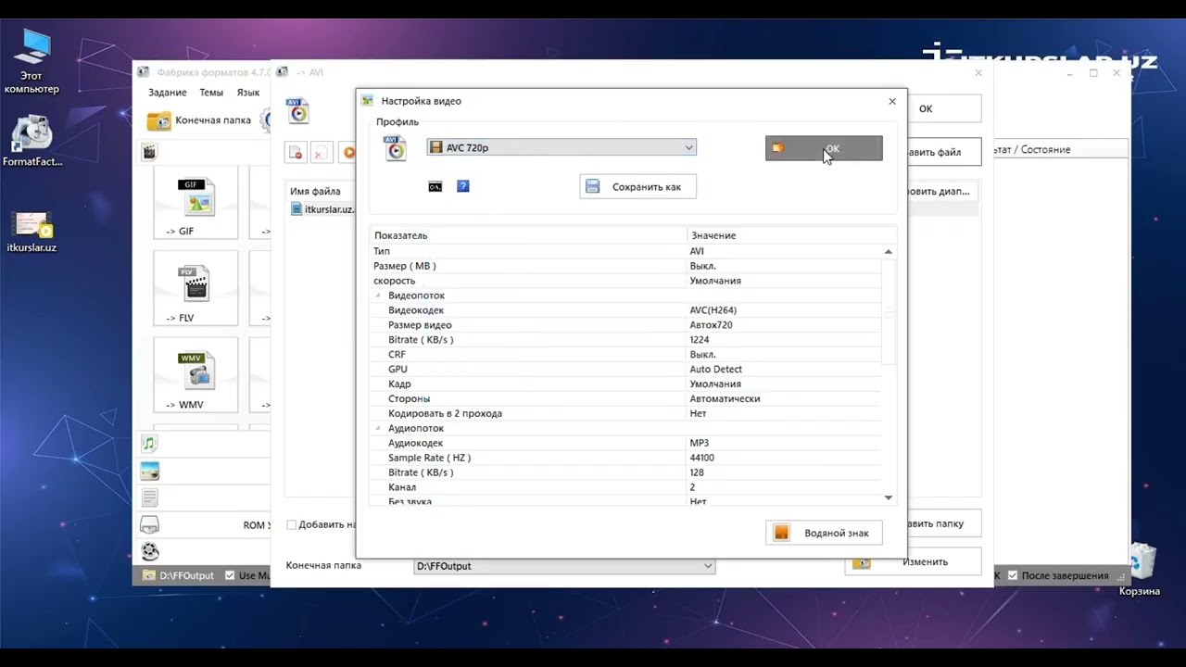Open the Document category in Format Factory sidebar

point(149,498)
